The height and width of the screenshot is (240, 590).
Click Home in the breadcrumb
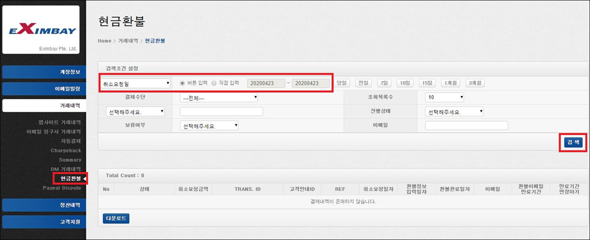tap(105, 41)
